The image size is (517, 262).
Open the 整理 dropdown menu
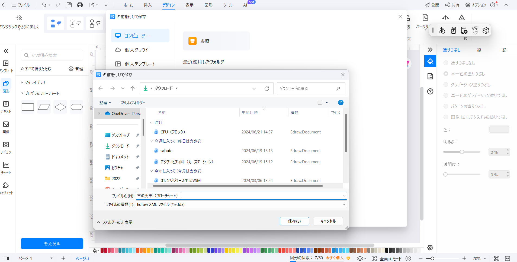pyautogui.click(x=105, y=103)
